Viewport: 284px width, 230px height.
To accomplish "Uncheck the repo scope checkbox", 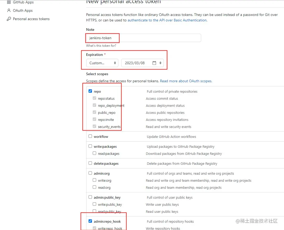I will pyautogui.click(x=90, y=91).
